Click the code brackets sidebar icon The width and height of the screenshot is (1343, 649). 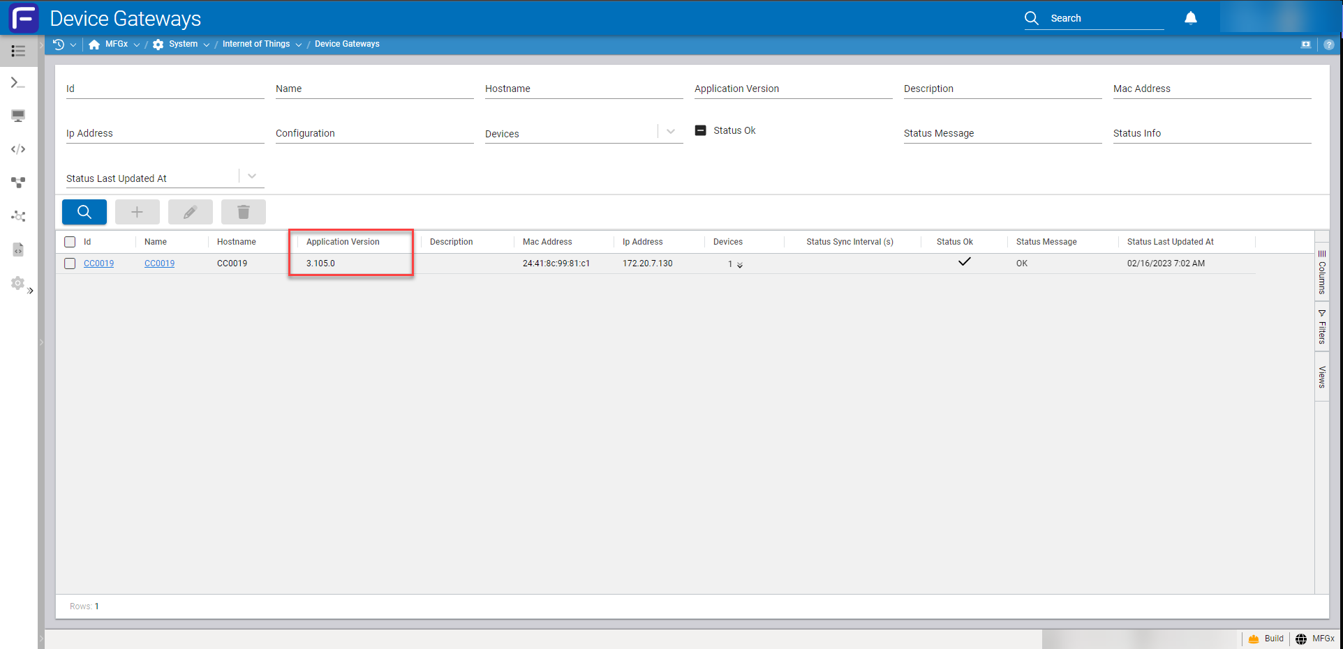[x=18, y=149]
